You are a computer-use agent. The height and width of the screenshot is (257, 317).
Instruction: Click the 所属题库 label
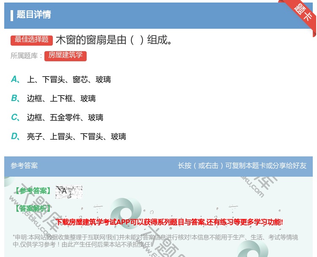coord(26,56)
